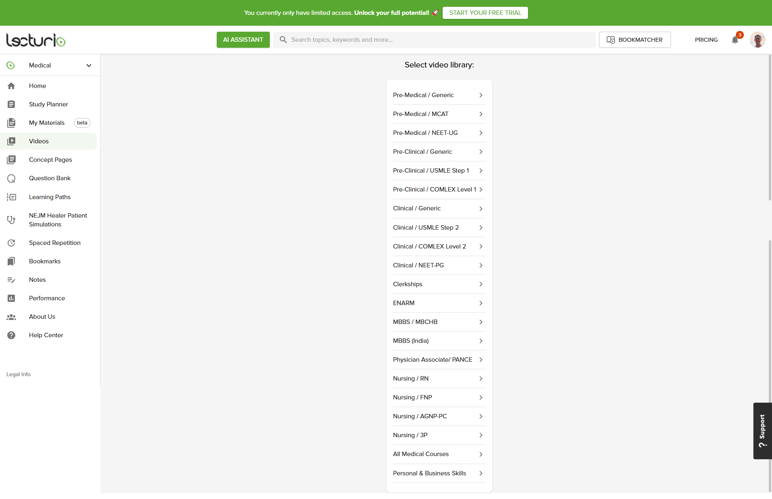This screenshot has width=772, height=499.
Task: Click the Study Planner clipboard icon
Action: (x=11, y=104)
